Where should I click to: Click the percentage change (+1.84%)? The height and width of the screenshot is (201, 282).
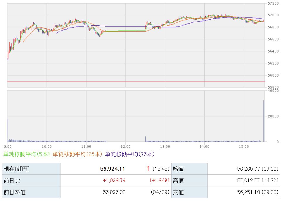[159, 181]
